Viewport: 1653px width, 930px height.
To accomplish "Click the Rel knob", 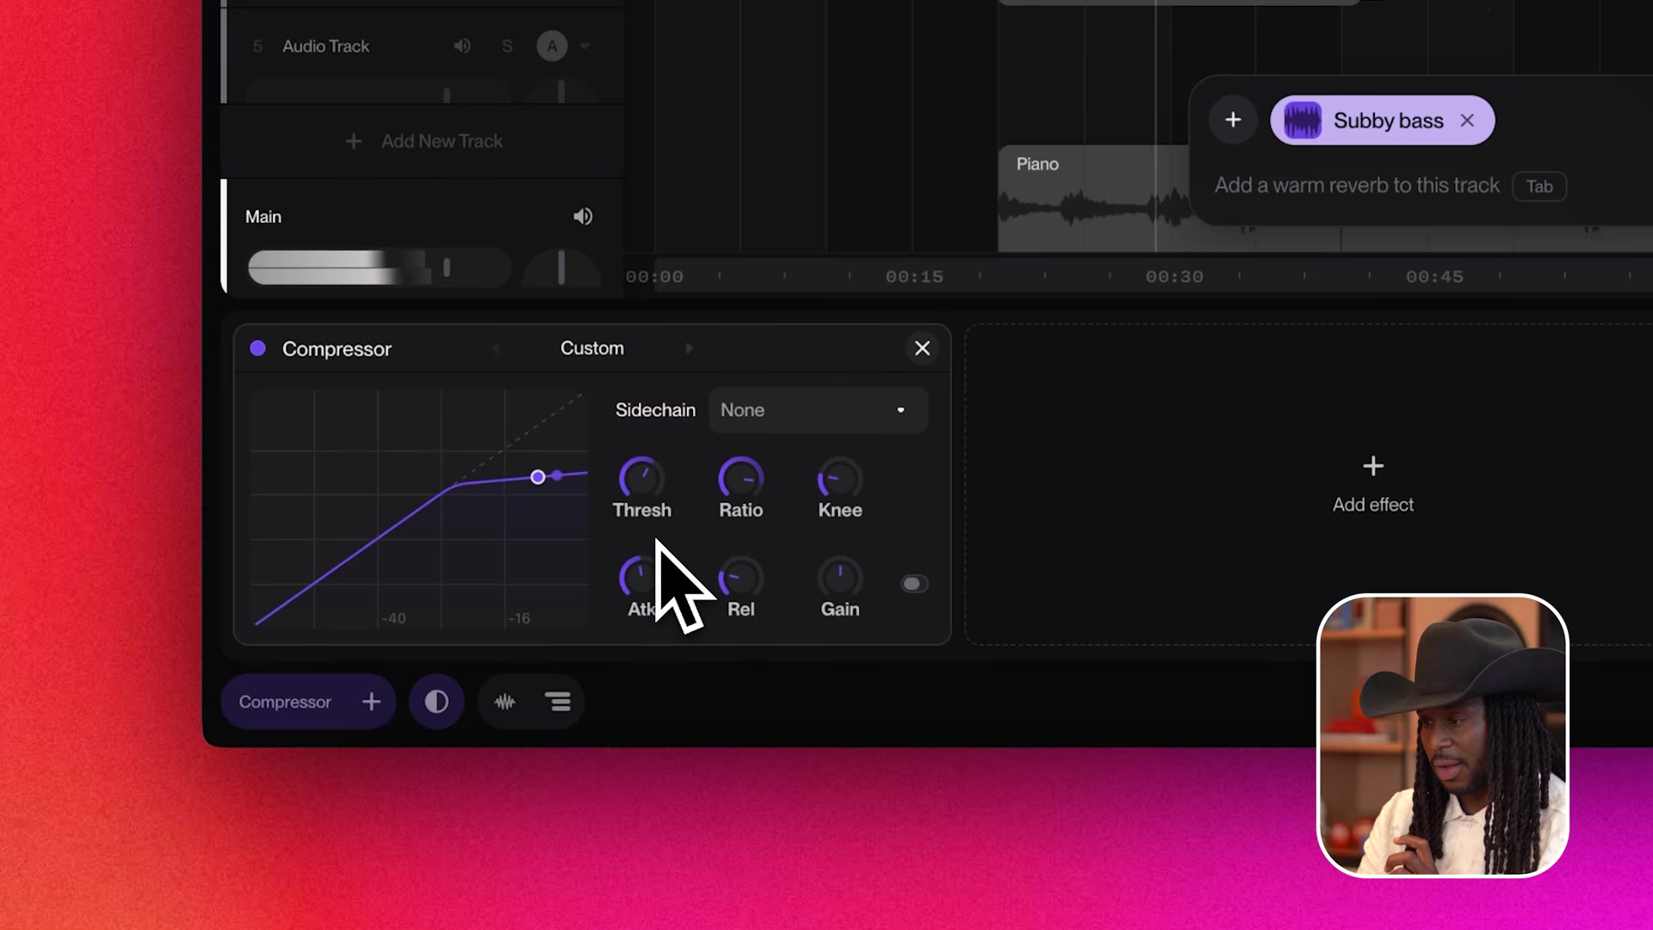I will [x=740, y=577].
